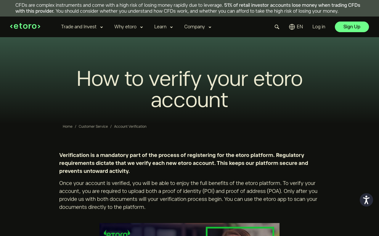Screen dimensions: 379x236
Task: Expand the Learn menu chevron
Action: 171,27
